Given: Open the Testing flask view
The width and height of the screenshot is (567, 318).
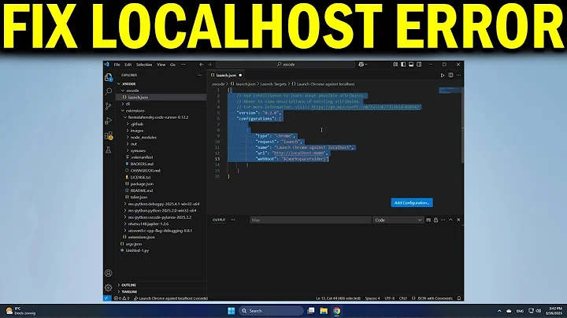Looking at the screenshot, I should click(108, 150).
